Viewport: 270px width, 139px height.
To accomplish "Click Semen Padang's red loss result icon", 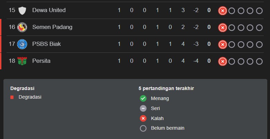I will [222, 28].
